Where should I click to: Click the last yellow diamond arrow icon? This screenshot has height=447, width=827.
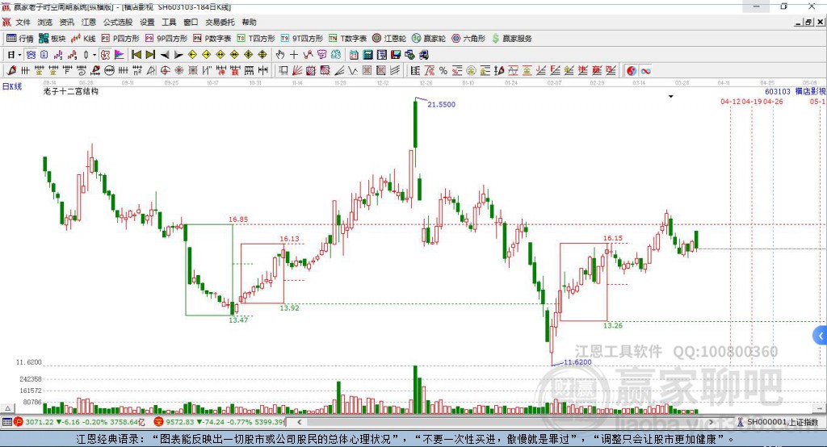tap(262, 54)
